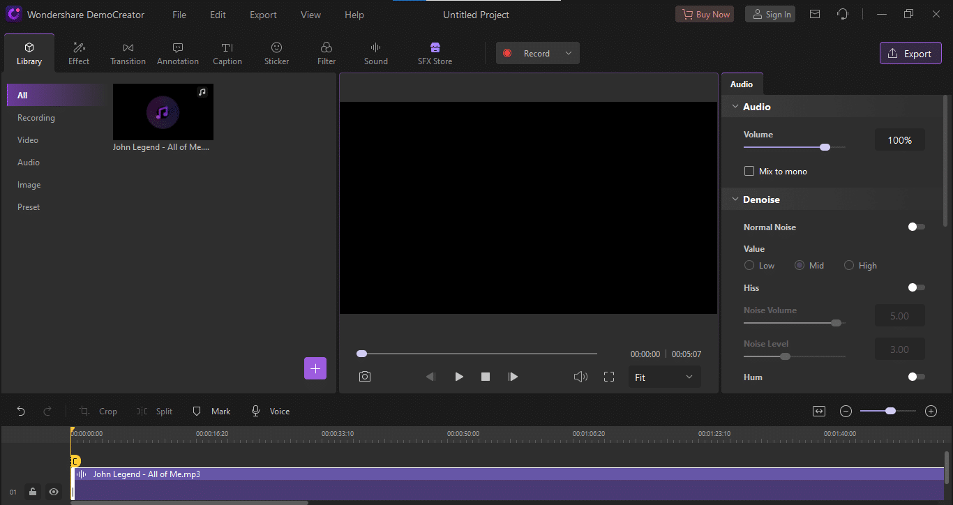Click the Buy Now button
The width and height of the screenshot is (953, 505).
click(704, 15)
